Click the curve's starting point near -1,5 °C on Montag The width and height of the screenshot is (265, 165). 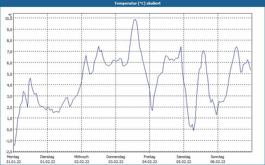coord(14,145)
